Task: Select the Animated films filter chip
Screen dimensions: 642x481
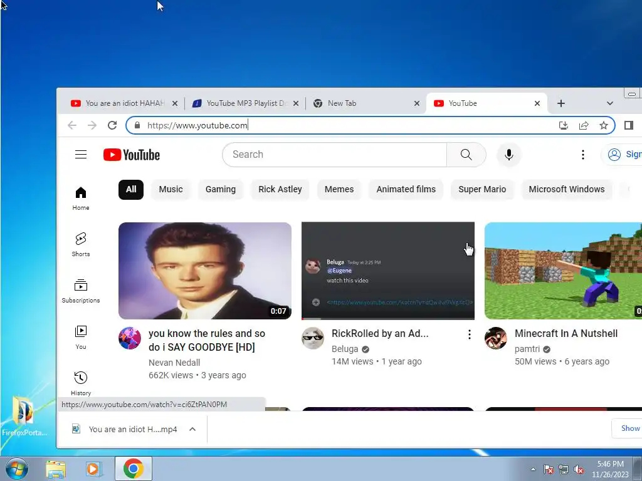Action: click(x=406, y=189)
